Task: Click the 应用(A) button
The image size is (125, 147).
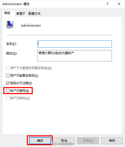Action: [88, 140]
